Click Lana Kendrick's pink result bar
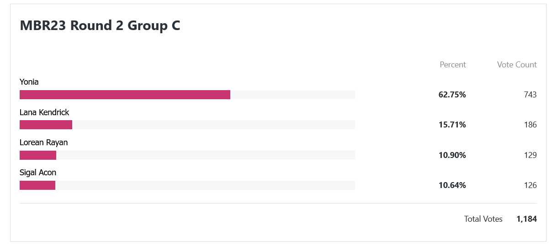 46,125
